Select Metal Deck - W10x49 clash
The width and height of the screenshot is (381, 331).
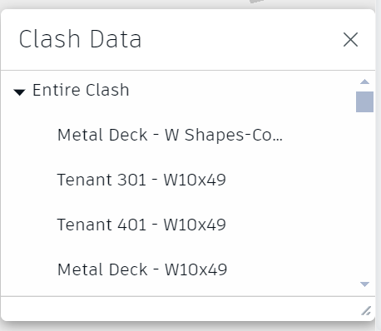[x=142, y=269]
